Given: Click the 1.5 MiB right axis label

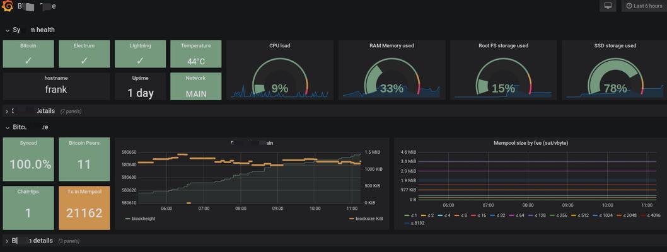Looking at the screenshot, I should [372, 152].
